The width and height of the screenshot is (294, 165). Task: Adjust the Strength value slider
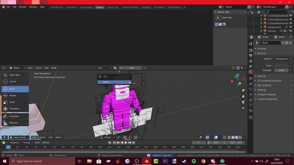point(282,70)
